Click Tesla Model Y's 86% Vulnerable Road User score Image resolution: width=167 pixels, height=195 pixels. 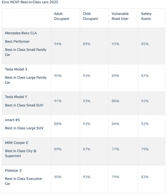[115, 101]
